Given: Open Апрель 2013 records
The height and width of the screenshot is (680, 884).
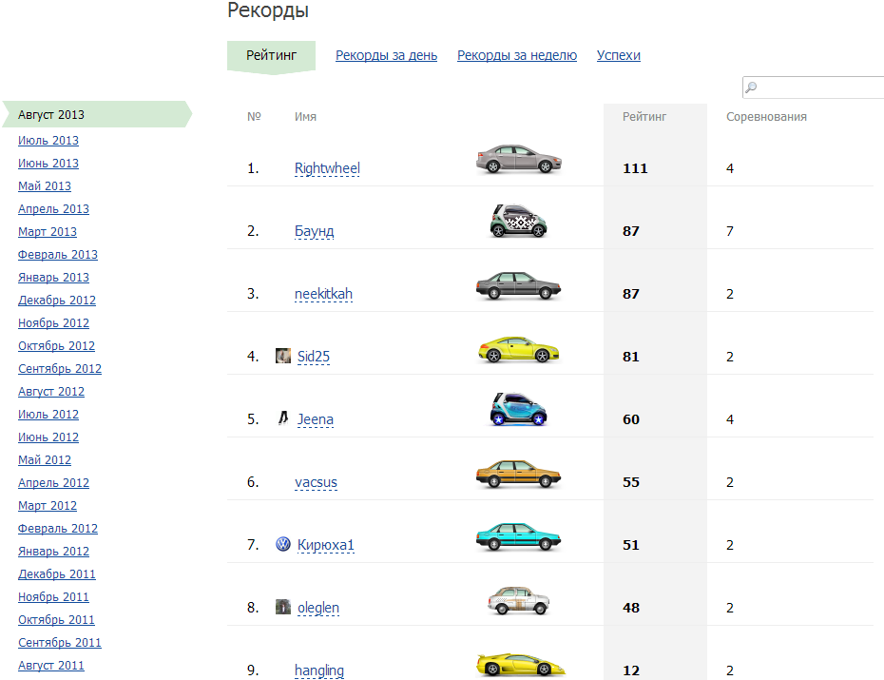Looking at the screenshot, I should click(53, 208).
